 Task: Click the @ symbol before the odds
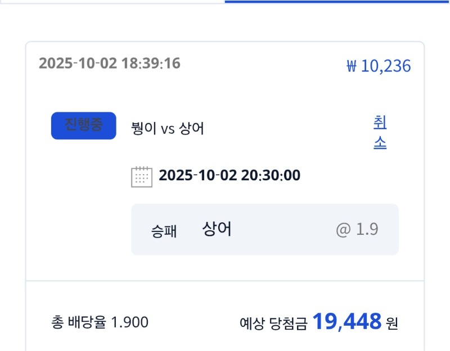[x=343, y=230]
